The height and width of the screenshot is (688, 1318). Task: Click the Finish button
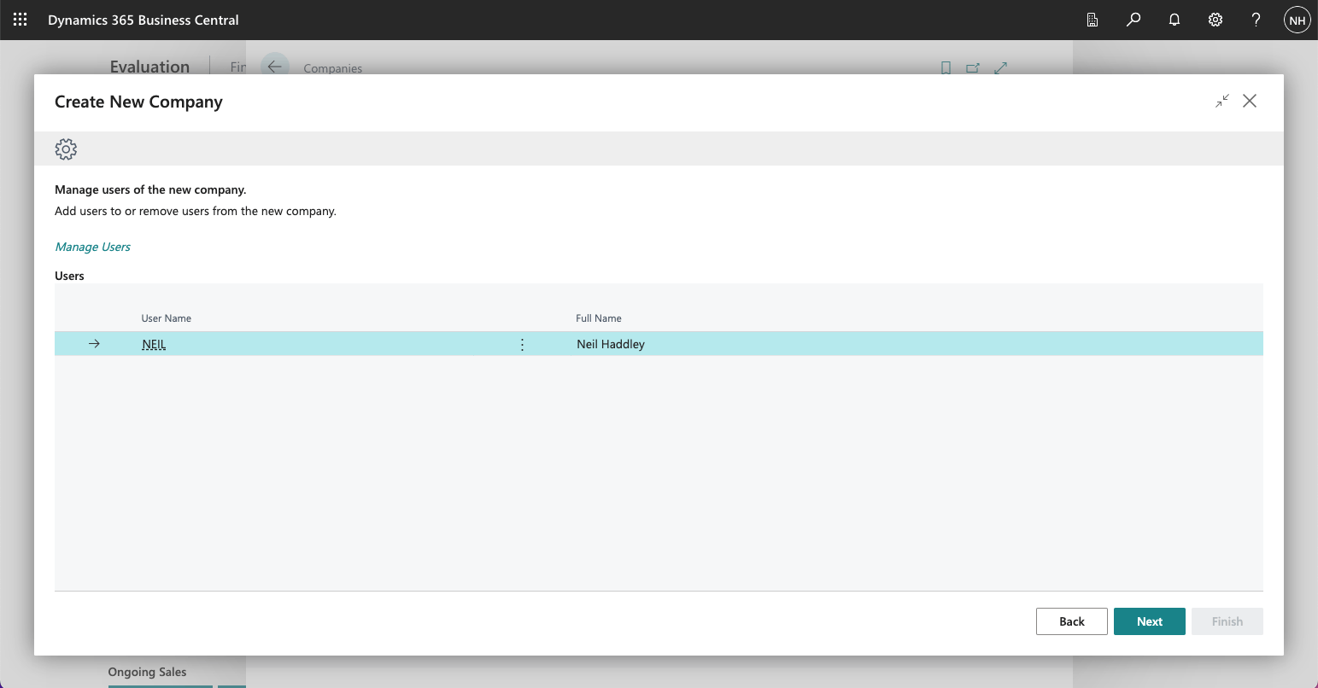click(1227, 621)
